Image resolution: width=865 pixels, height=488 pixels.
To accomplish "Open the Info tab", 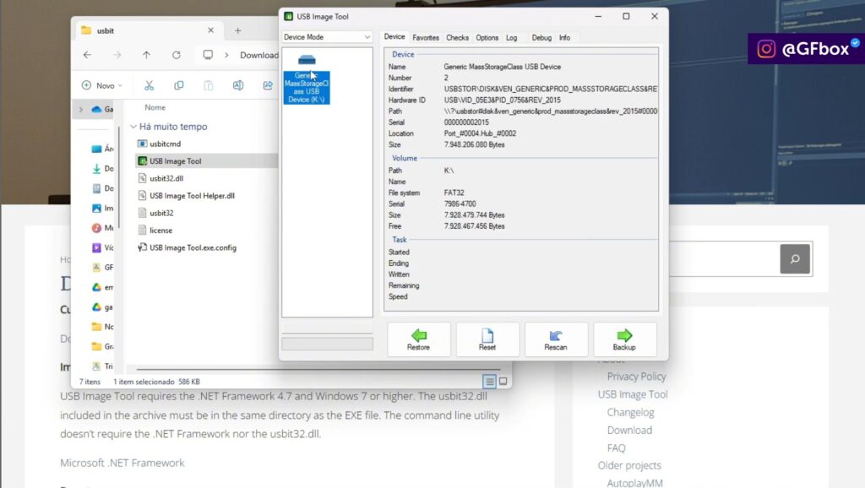I will pyautogui.click(x=564, y=37).
